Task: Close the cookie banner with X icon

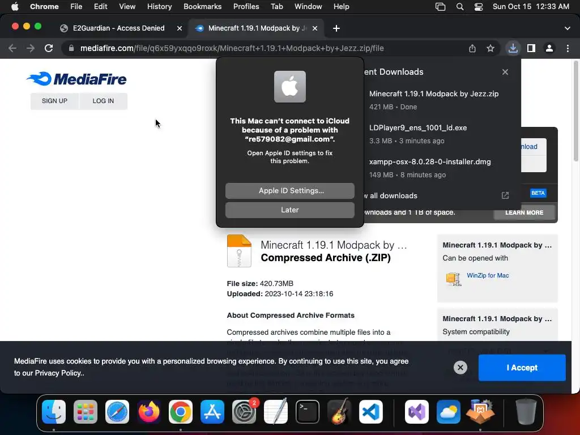Action: 460,368
